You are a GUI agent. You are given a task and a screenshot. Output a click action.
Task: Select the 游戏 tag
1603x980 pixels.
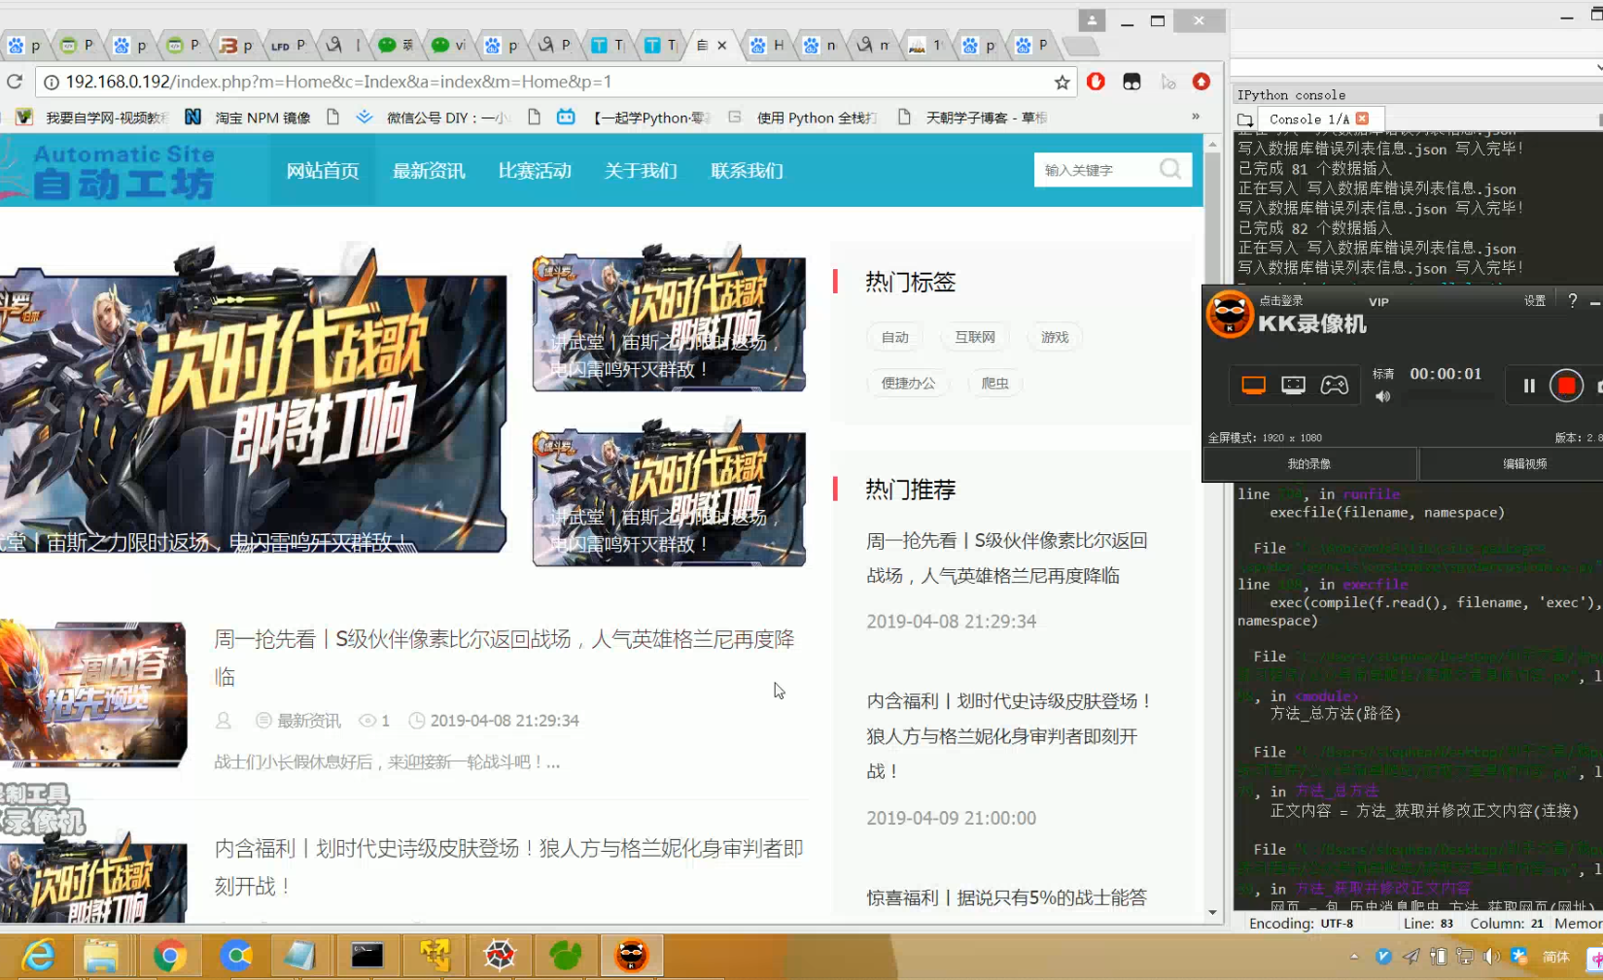coord(1054,337)
